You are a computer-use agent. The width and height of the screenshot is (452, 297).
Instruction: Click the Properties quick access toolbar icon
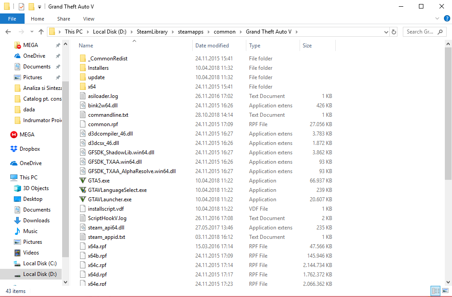[21, 7]
